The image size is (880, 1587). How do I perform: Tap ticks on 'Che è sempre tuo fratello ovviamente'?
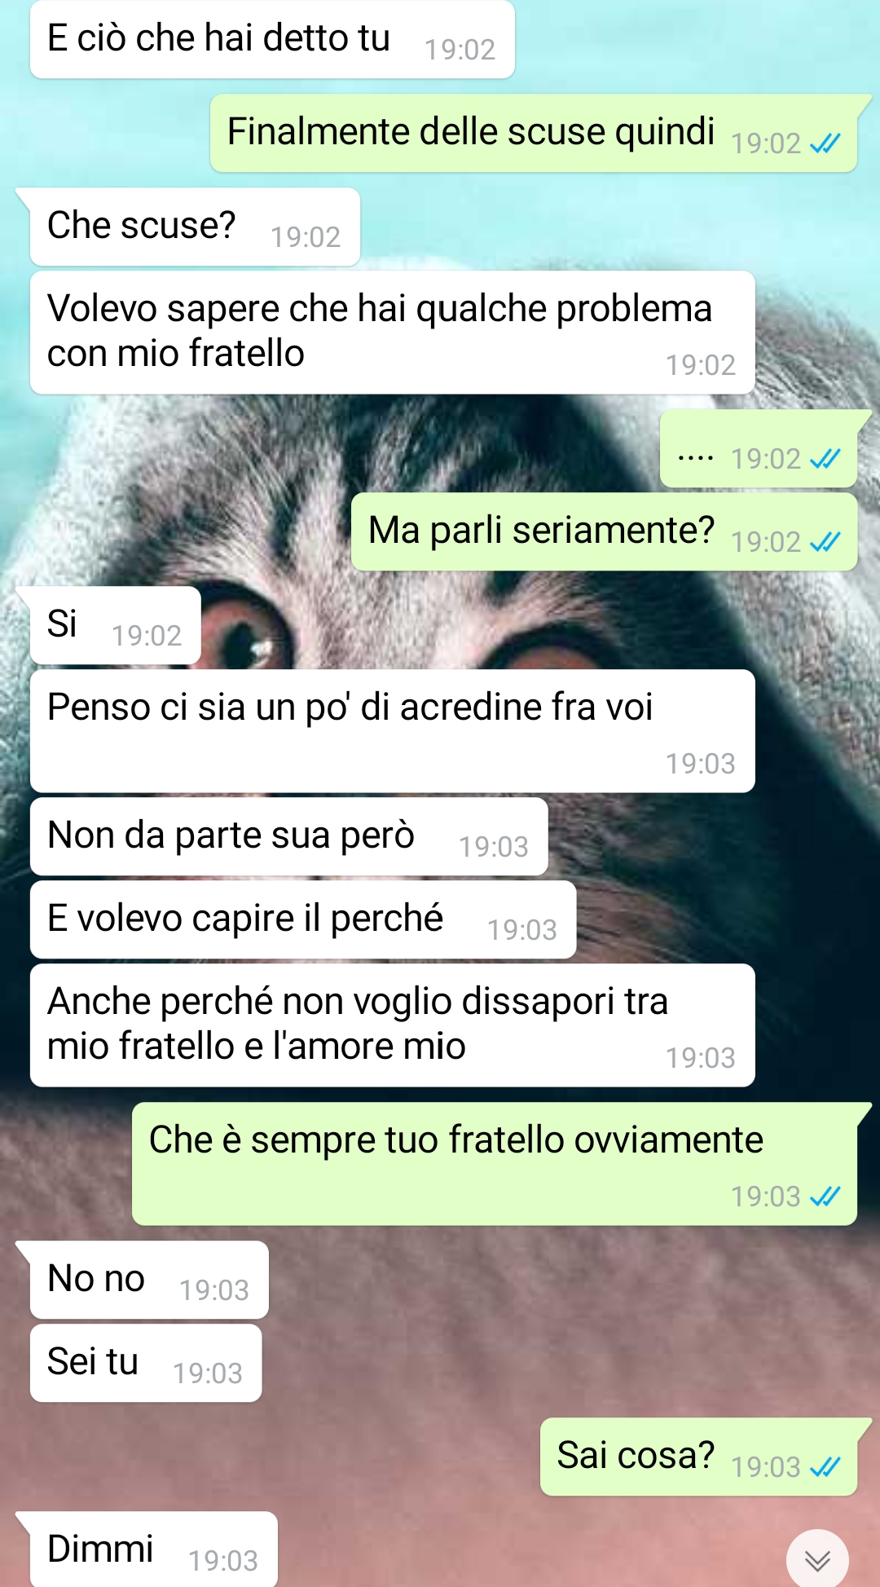(825, 1197)
